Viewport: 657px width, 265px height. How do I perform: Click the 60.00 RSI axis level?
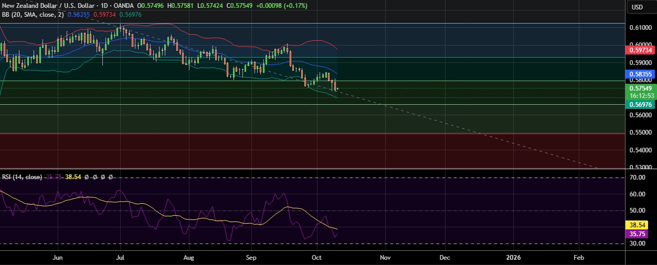(x=638, y=194)
